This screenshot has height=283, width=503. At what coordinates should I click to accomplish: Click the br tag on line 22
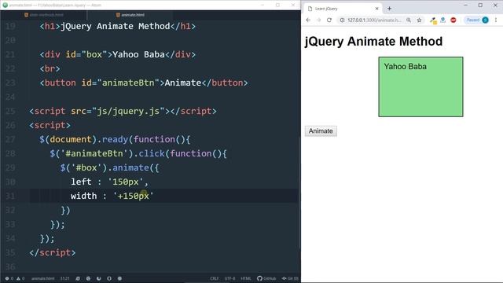tap(50, 68)
